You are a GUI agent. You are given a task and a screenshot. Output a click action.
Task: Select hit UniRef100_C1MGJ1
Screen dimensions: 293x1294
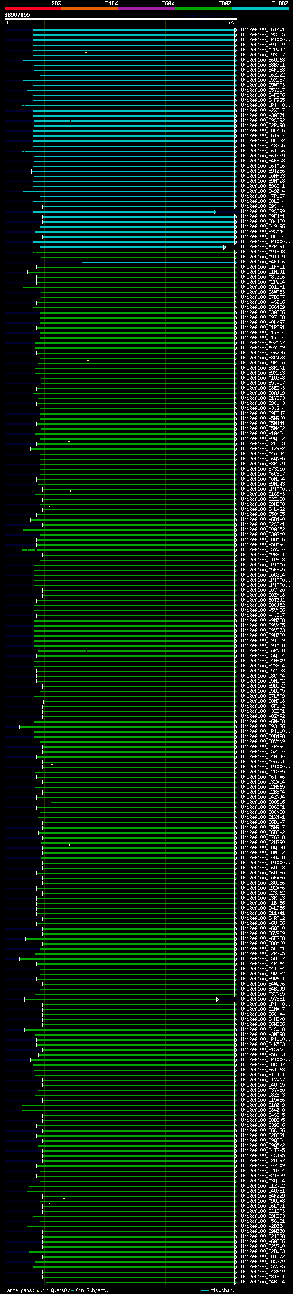pyautogui.click(x=262, y=272)
